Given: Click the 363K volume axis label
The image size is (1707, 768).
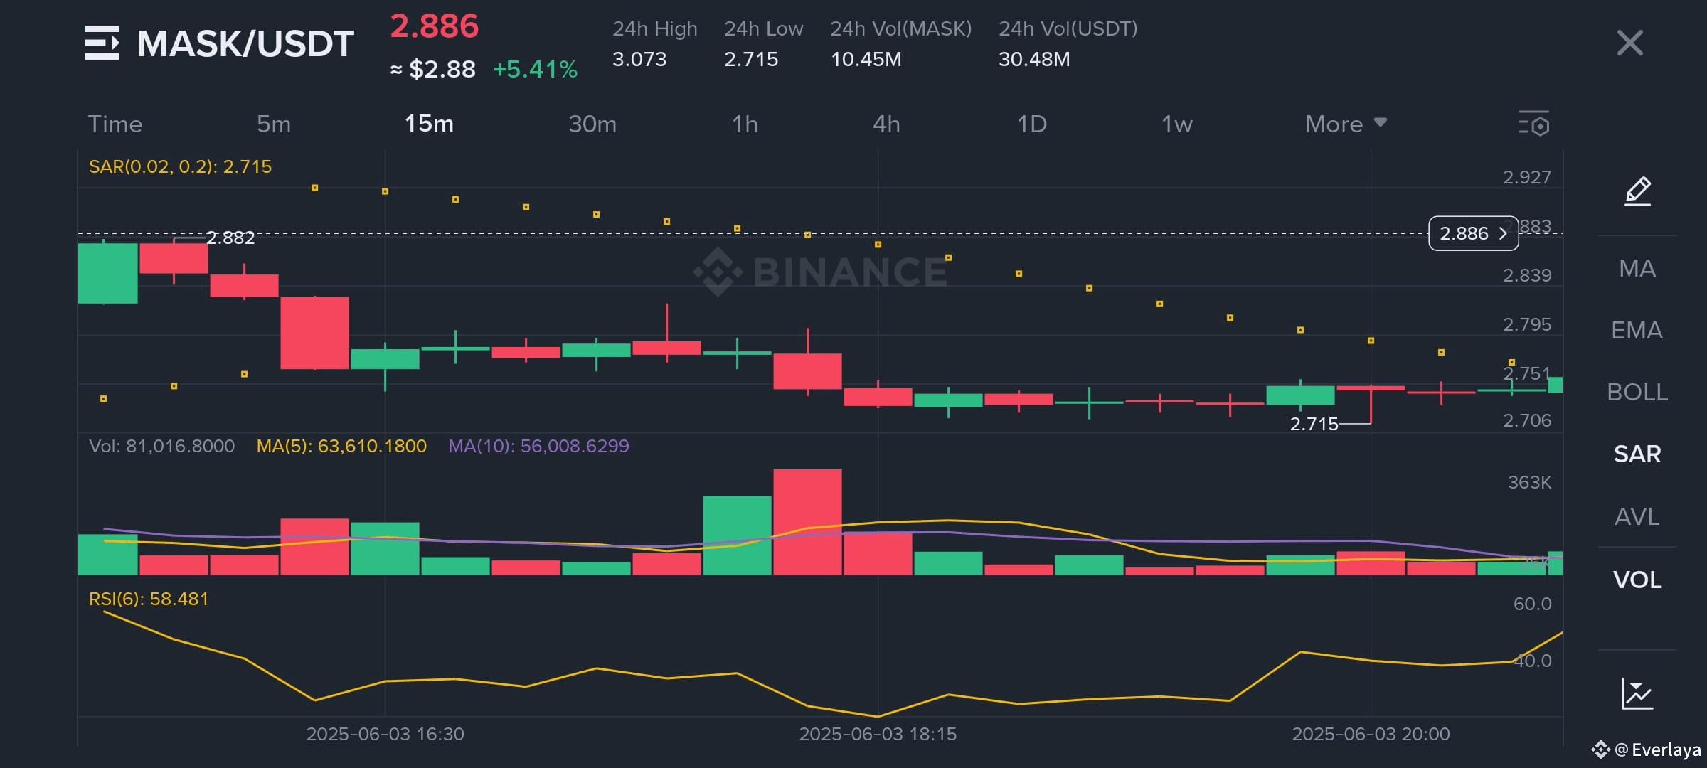Looking at the screenshot, I should (1529, 482).
